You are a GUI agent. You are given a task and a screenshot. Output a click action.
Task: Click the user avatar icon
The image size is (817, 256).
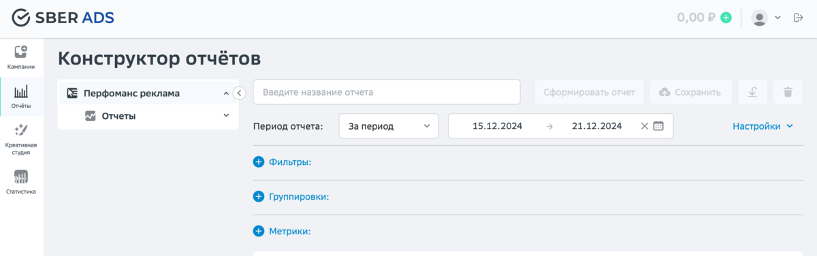click(759, 18)
